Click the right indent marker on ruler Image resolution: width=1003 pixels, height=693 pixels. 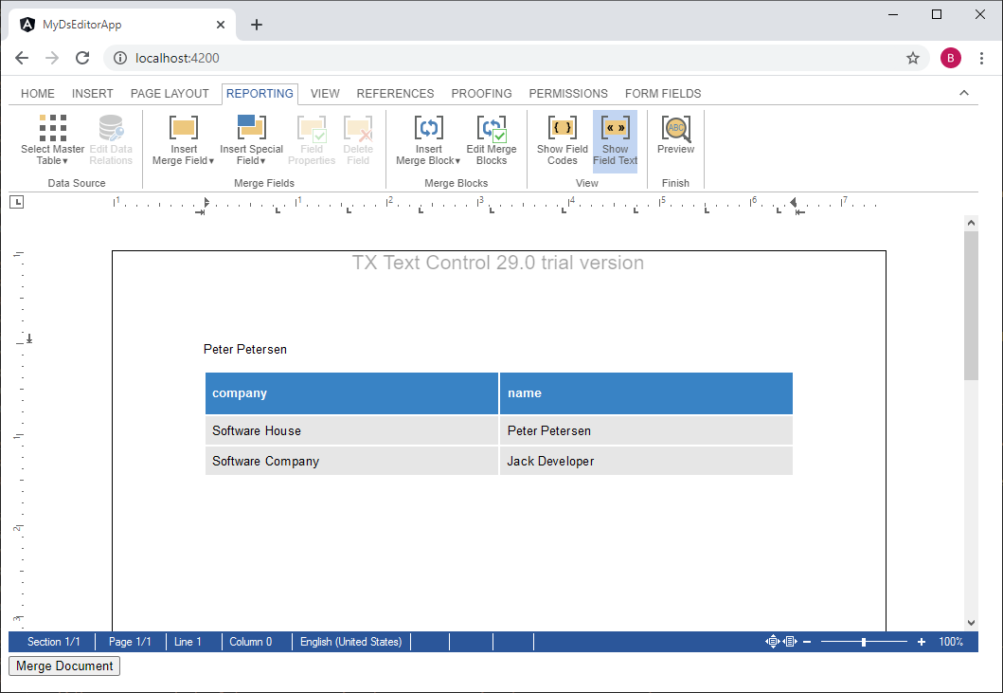point(794,202)
